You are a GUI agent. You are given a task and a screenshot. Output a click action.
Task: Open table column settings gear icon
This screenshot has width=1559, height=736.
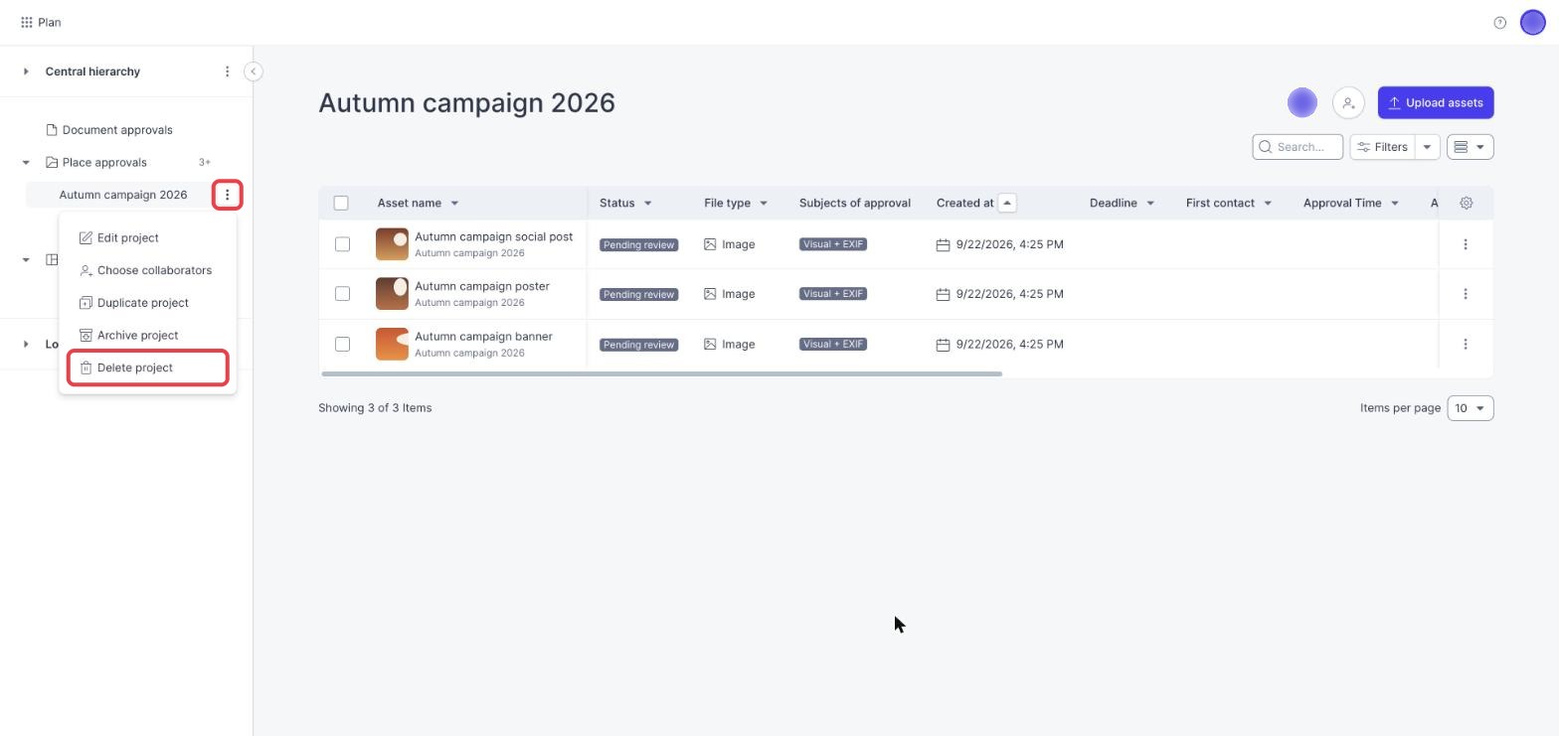[x=1466, y=203]
